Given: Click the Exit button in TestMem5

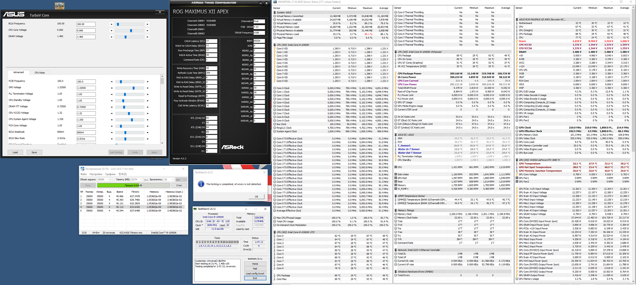Looking at the screenshot, I should click(255, 278).
